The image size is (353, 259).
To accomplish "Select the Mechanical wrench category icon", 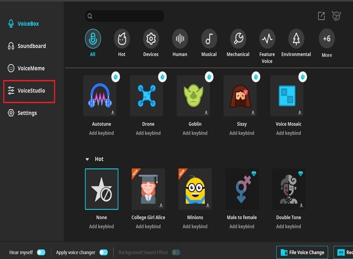I will pos(238,39).
